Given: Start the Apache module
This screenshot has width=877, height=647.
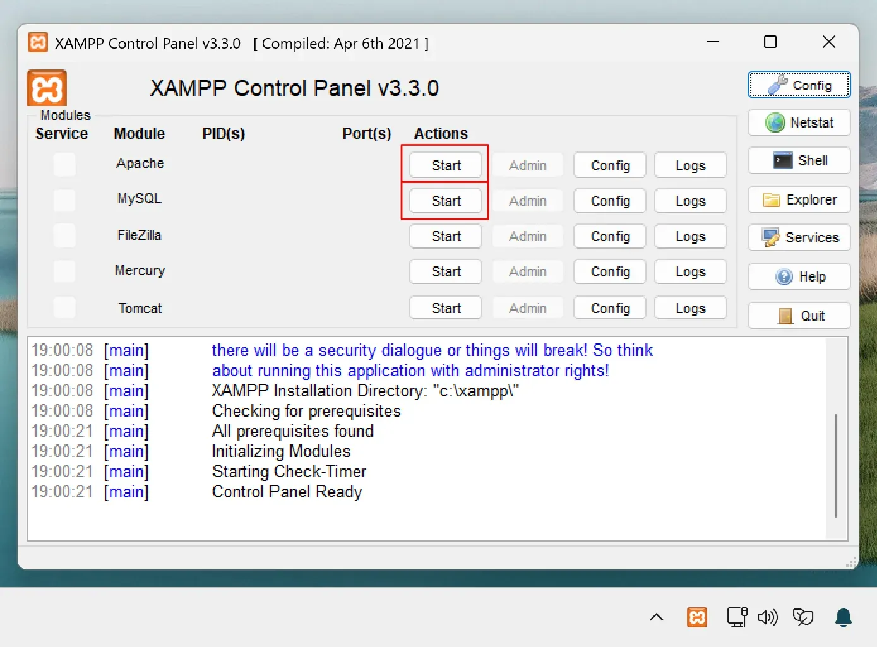Looking at the screenshot, I should [x=446, y=165].
